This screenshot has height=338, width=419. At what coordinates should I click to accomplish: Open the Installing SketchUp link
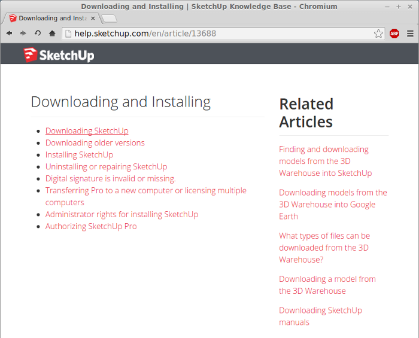[x=79, y=155]
